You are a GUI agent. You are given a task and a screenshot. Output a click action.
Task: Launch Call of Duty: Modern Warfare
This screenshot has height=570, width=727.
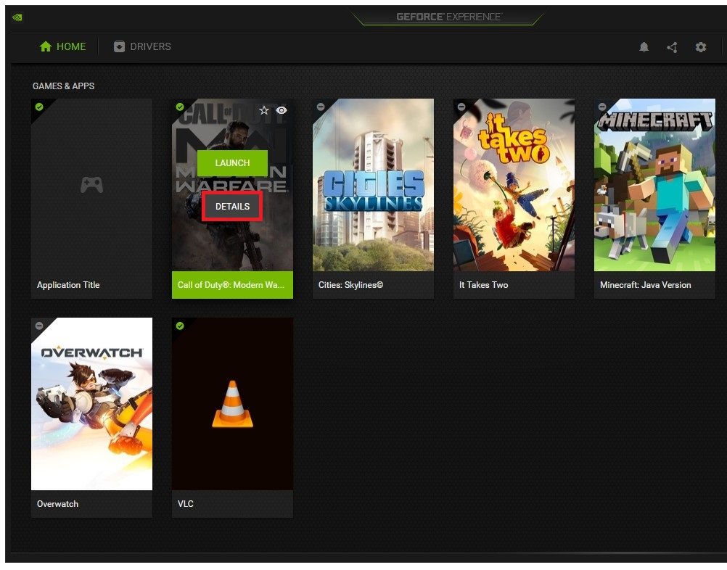[x=232, y=163]
